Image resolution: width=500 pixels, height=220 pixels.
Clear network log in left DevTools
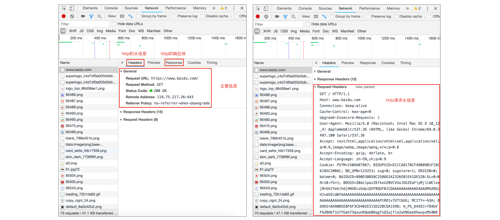pyautogui.click(x=72, y=16)
